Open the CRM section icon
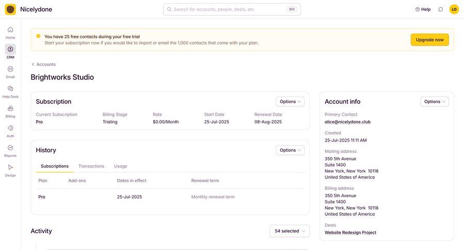 [10, 50]
